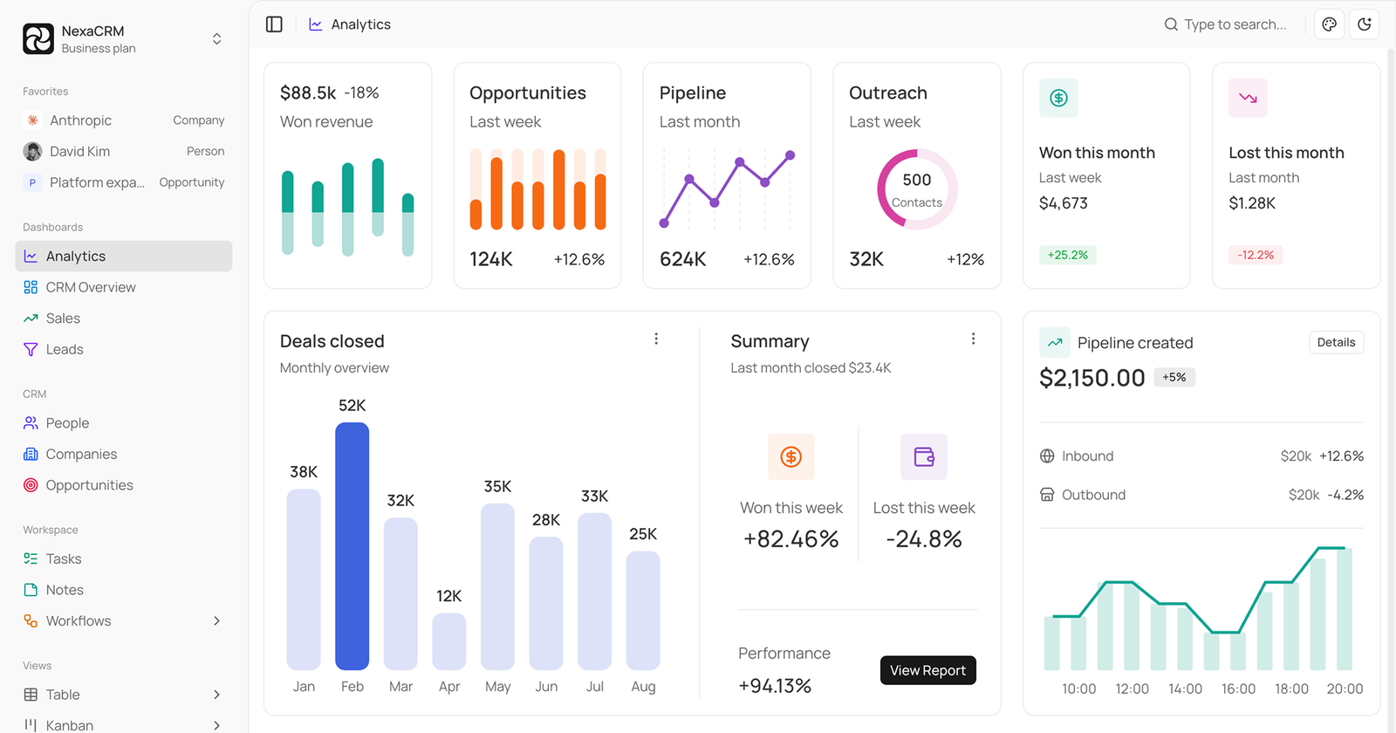Expand the Table view chevron
This screenshot has height=733, width=1396.
(216, 695)
